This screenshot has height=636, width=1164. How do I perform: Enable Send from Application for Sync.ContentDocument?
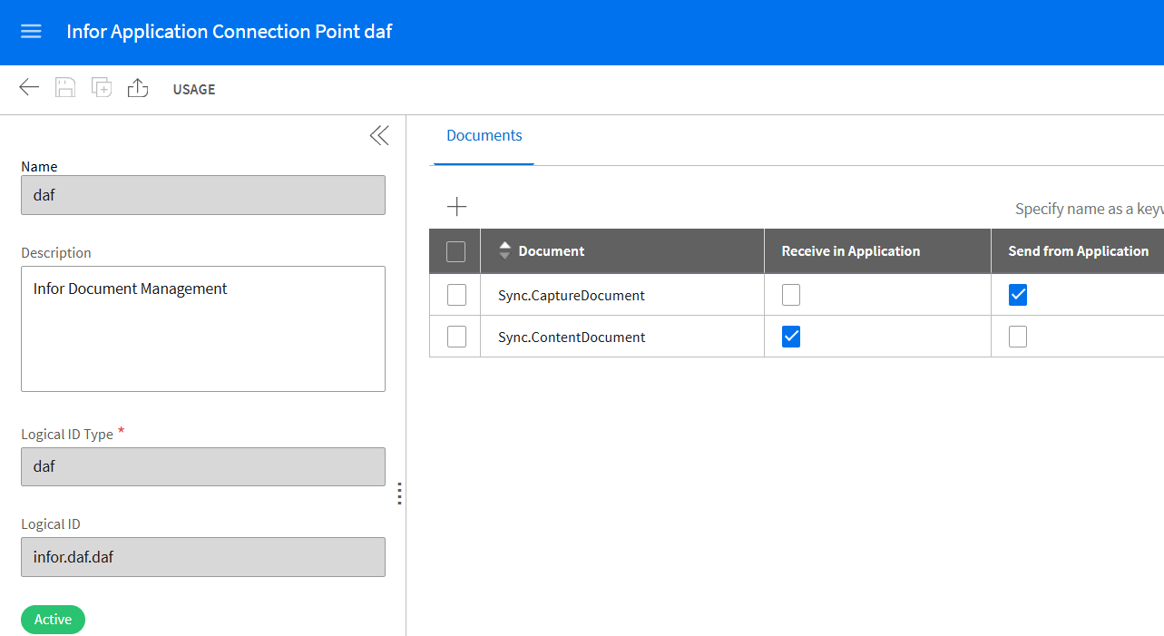(1018, 337)
